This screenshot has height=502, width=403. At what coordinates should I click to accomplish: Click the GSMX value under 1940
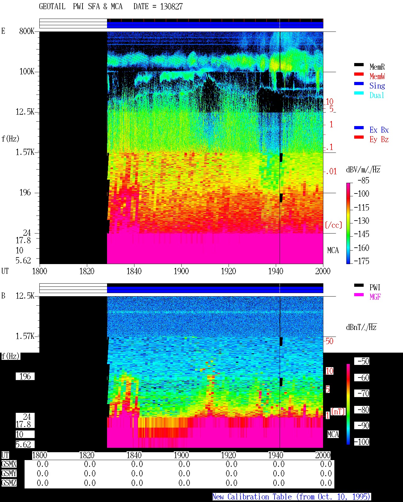tap(279, 464)
